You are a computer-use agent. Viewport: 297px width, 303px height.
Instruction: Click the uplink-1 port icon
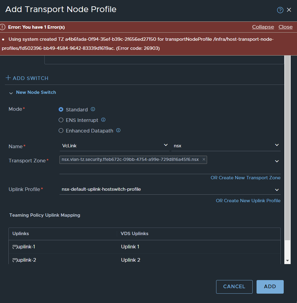pos(15,247)
